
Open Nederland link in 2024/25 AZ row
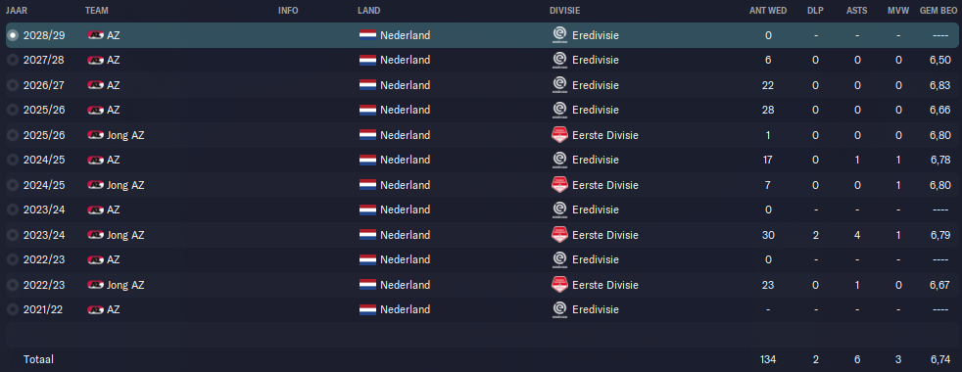click(x=405, y=160)
